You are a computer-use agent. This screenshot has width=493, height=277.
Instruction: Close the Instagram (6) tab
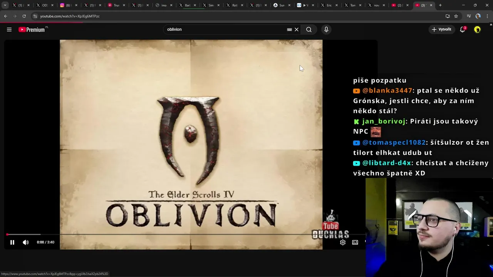76,5
